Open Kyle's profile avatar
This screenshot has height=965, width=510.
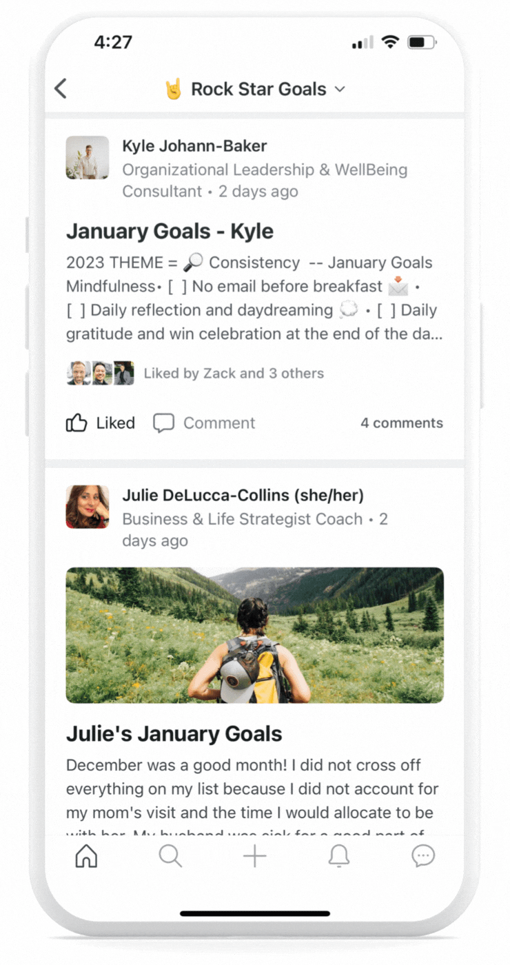[88, 157]
